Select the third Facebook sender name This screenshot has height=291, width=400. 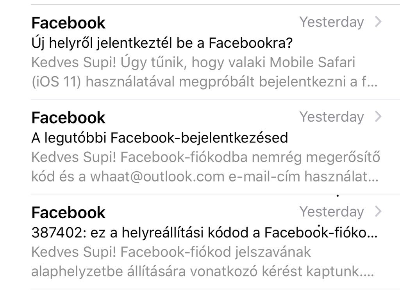point(68,212)
